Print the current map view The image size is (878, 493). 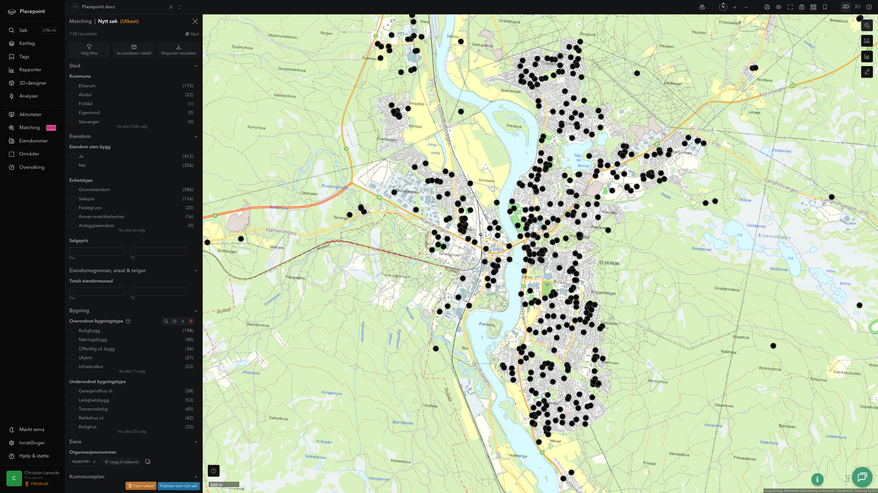(767, 7)
